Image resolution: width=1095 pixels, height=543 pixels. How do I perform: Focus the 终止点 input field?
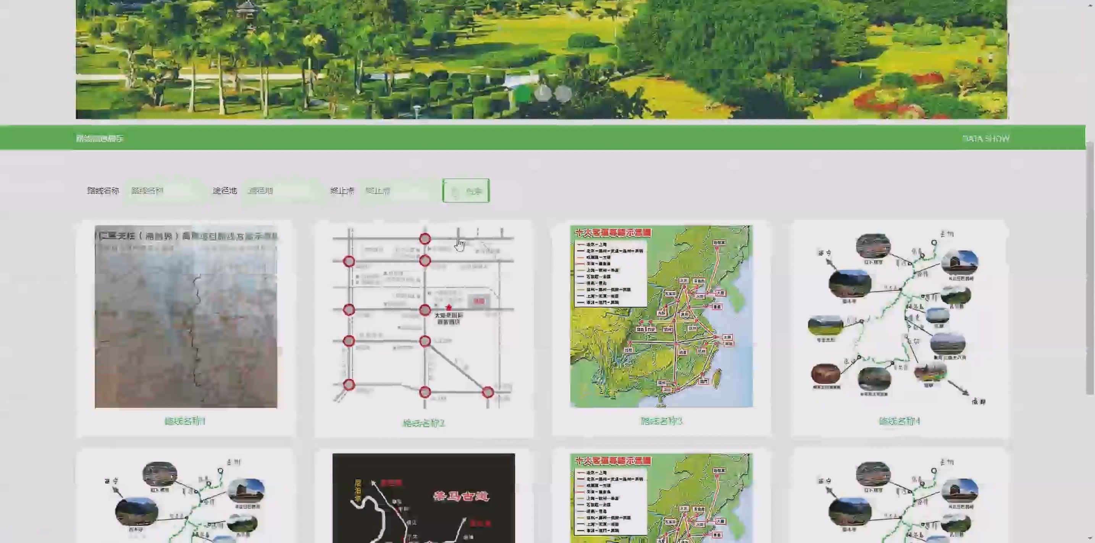coord(399,191)
